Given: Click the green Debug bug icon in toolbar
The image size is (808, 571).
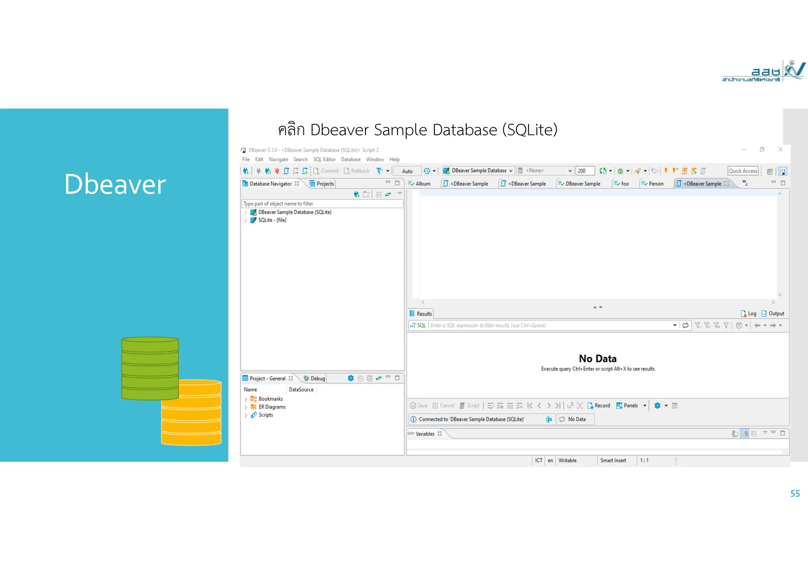Looking at the screenshot, I should [621, 171].
